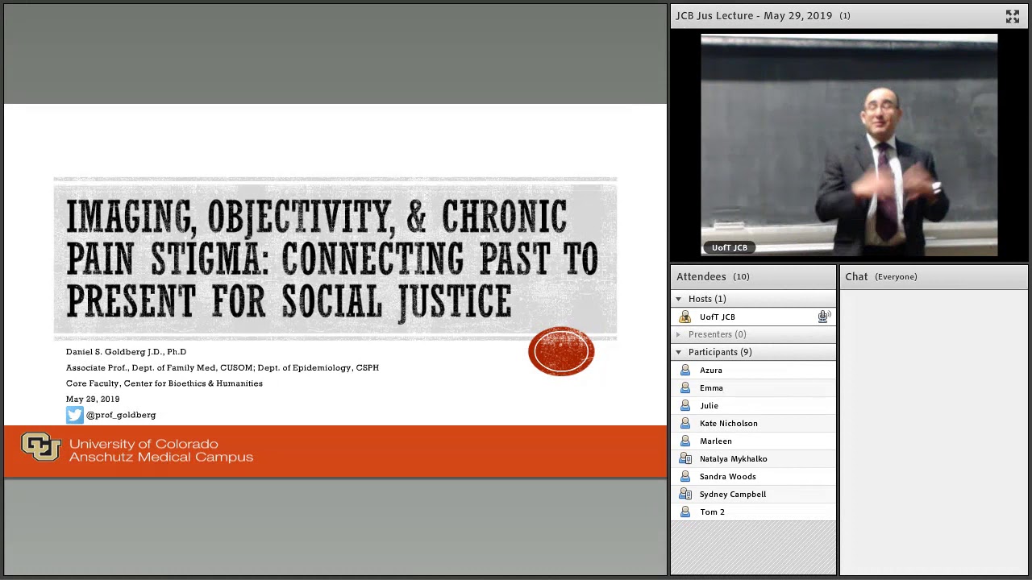1032x580 pixels.
Task: Click 'University of Colorado Anschutz Medical Campus' text
Action: 160,450
